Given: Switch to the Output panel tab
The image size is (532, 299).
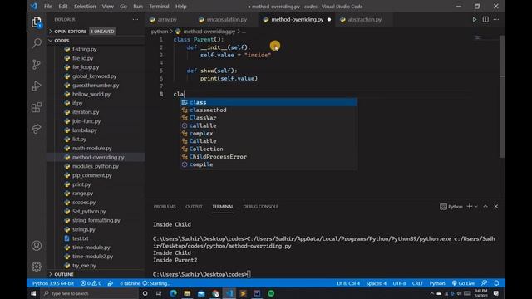Looking at the screenshot, I should pyautogui.click(x=194, y=207).
